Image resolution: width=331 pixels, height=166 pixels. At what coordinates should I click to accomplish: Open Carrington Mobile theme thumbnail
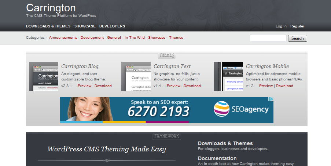point(228,76)
